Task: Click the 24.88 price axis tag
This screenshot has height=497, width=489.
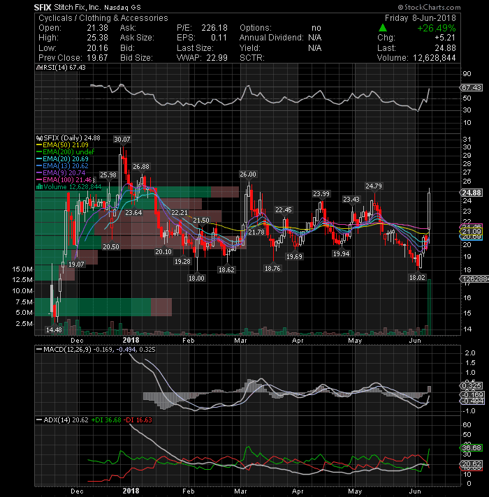Action: pyautogui.click(x=472, y=193)
